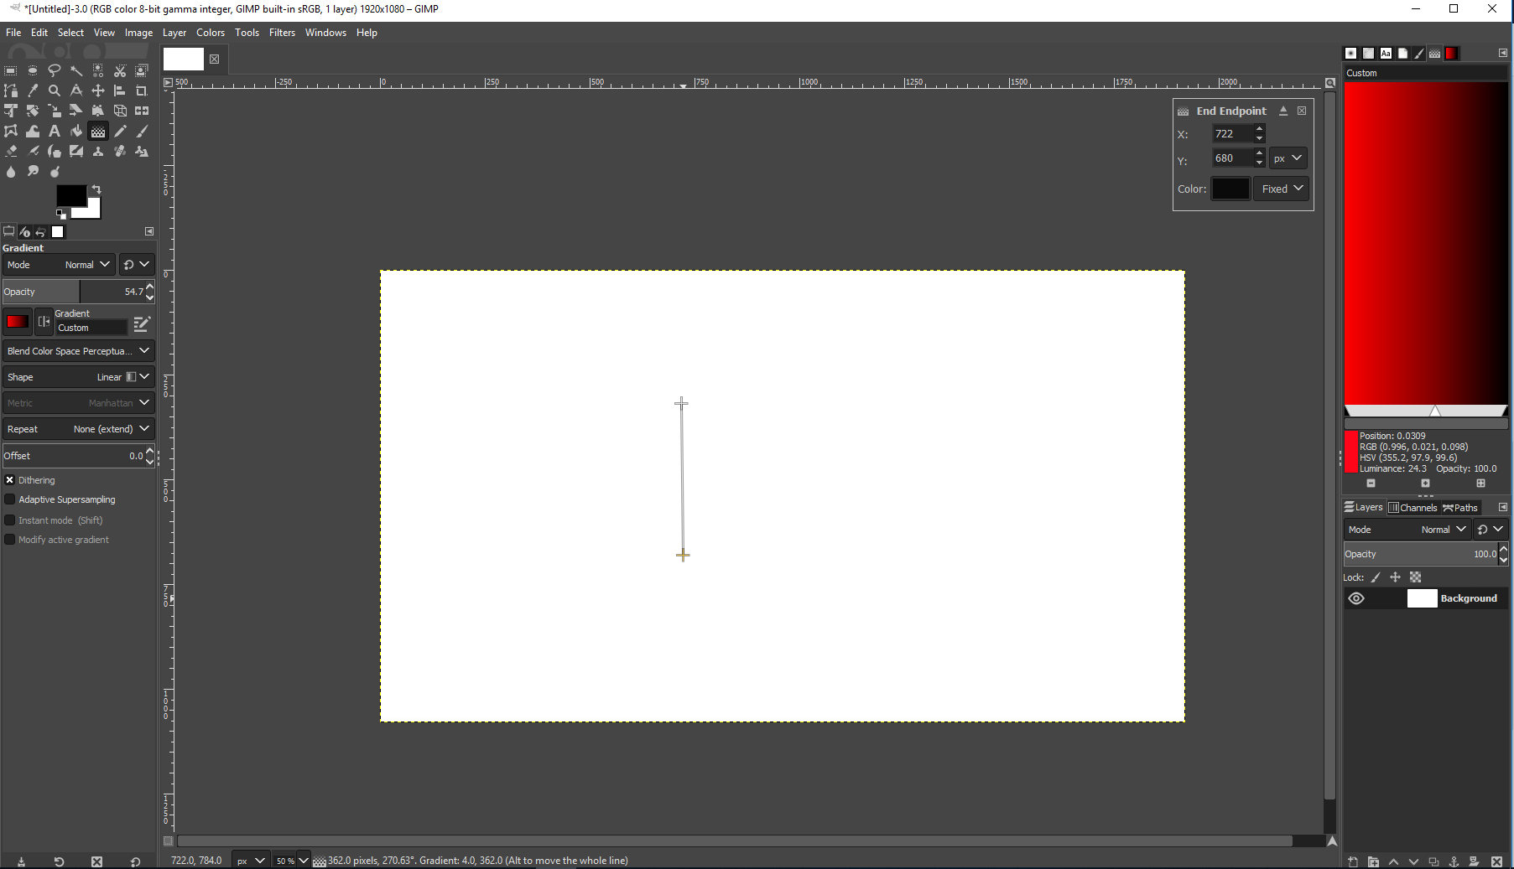The height and width of the screenshot is (869, 1514).
Task: Open the Filters menu
Action: point(282,33)
